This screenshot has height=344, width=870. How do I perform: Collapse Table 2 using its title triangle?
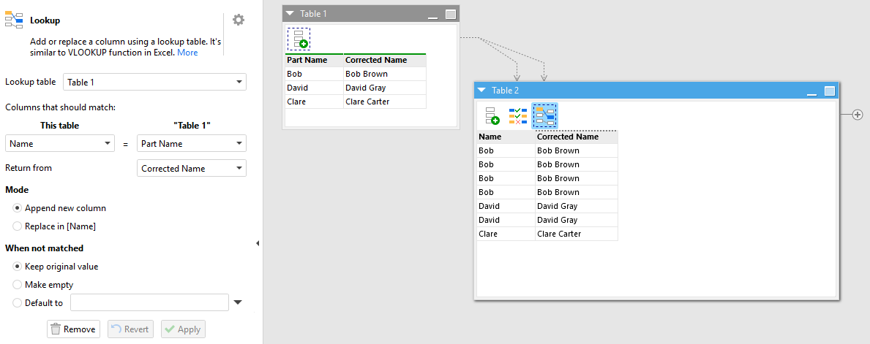481,91
